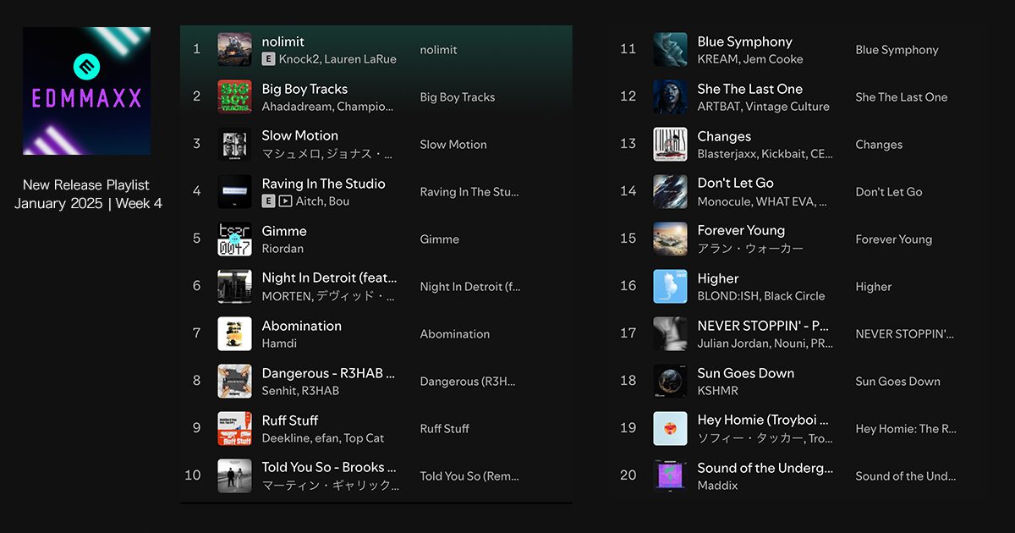Open the Big Boy Tracks album artwork
The width and height of the screenshot is (1015, 533).
(x=234, y=97)
